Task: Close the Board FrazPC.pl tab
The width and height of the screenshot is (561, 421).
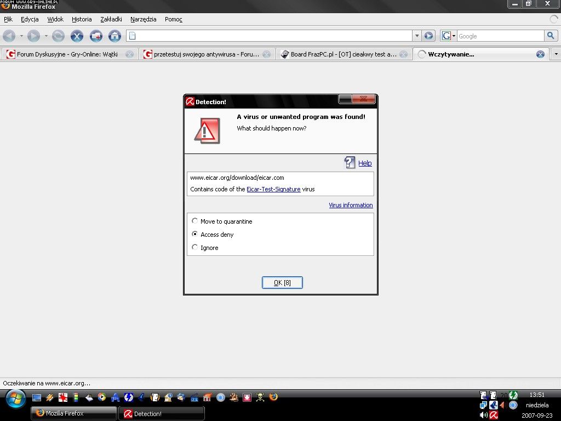Action: 403,54
